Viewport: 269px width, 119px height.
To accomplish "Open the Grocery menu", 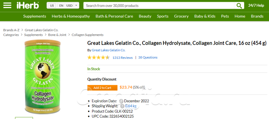I will click(181, 16).
